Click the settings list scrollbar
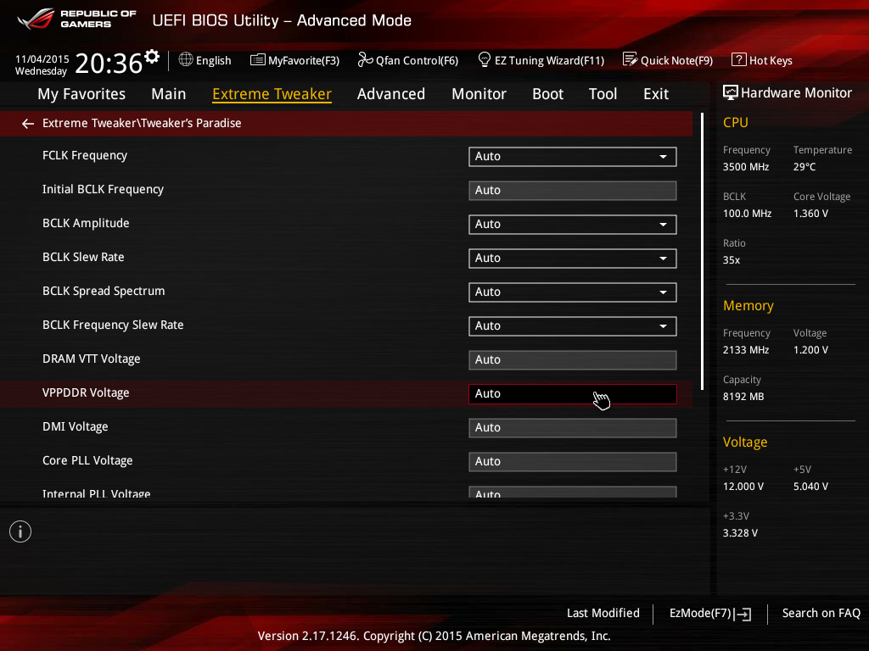869x651 pixels. point(702,251)
